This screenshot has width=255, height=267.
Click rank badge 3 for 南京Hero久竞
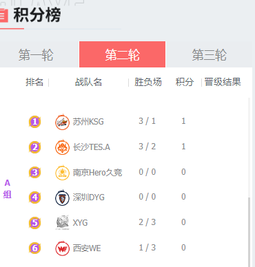[x=34, y=172]
